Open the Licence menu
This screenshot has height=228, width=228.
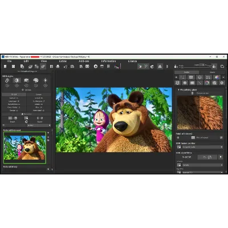[132, 61]
